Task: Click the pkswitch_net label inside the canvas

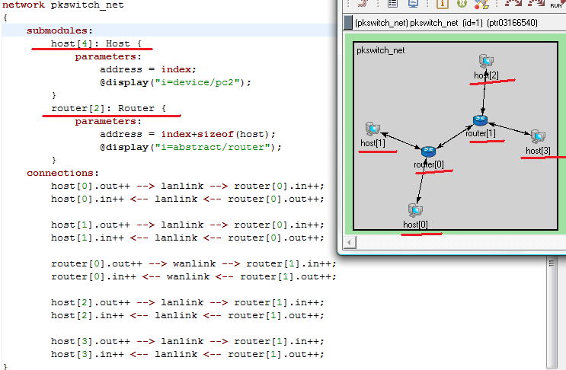Action: [x=380, y=50]
